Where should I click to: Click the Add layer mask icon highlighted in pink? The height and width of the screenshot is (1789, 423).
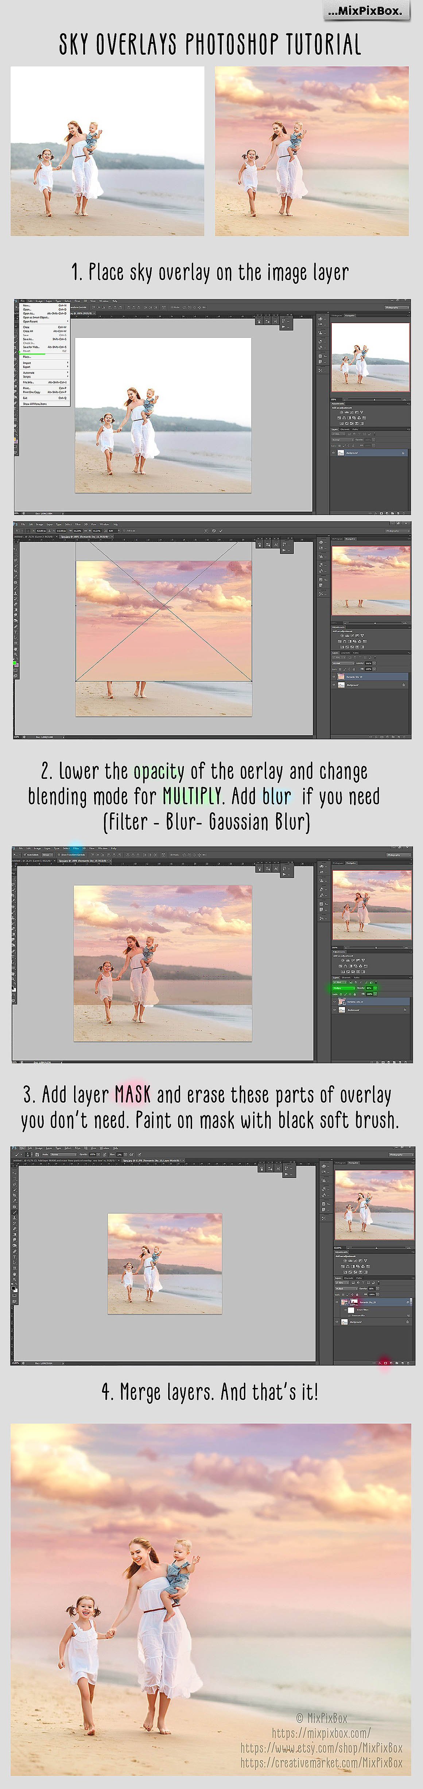pyautogui.click(x=385, y=1363)
